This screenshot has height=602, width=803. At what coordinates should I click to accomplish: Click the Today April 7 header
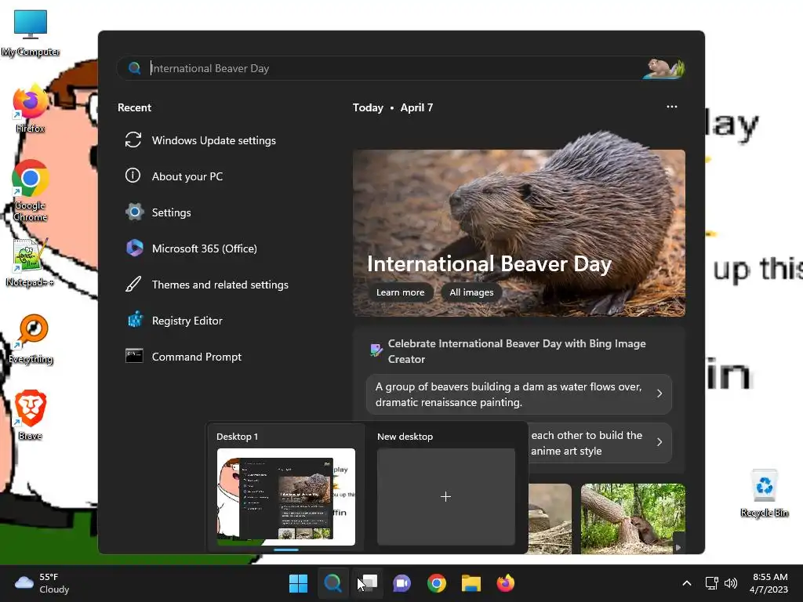[x=393, y=107]
